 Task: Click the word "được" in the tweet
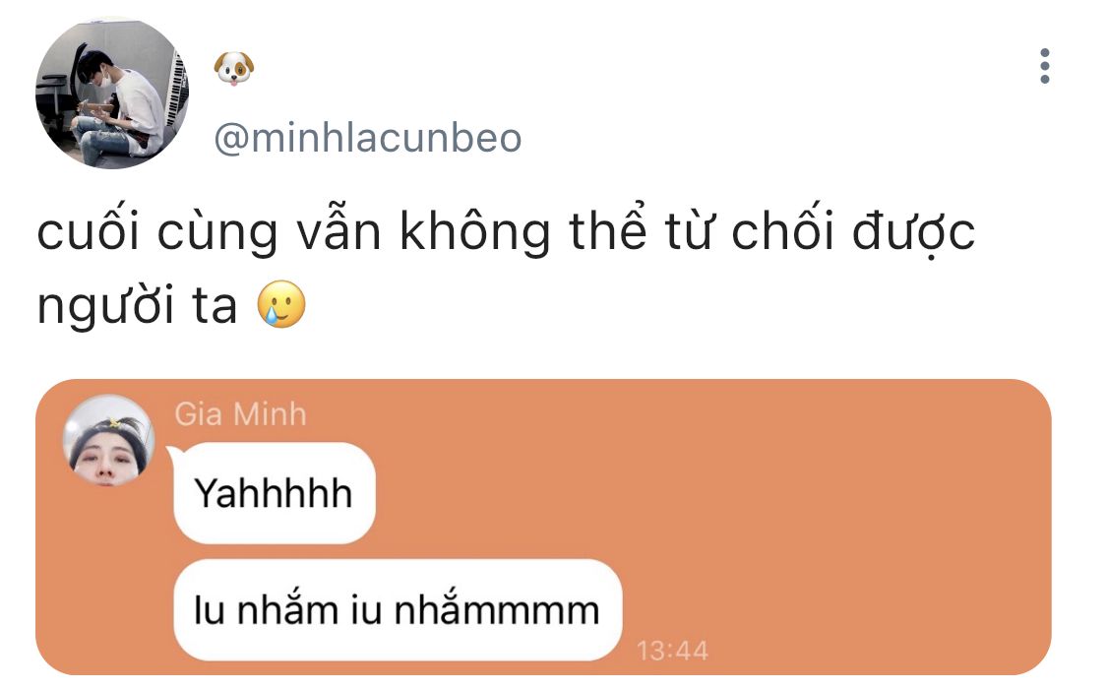[913, 230]
